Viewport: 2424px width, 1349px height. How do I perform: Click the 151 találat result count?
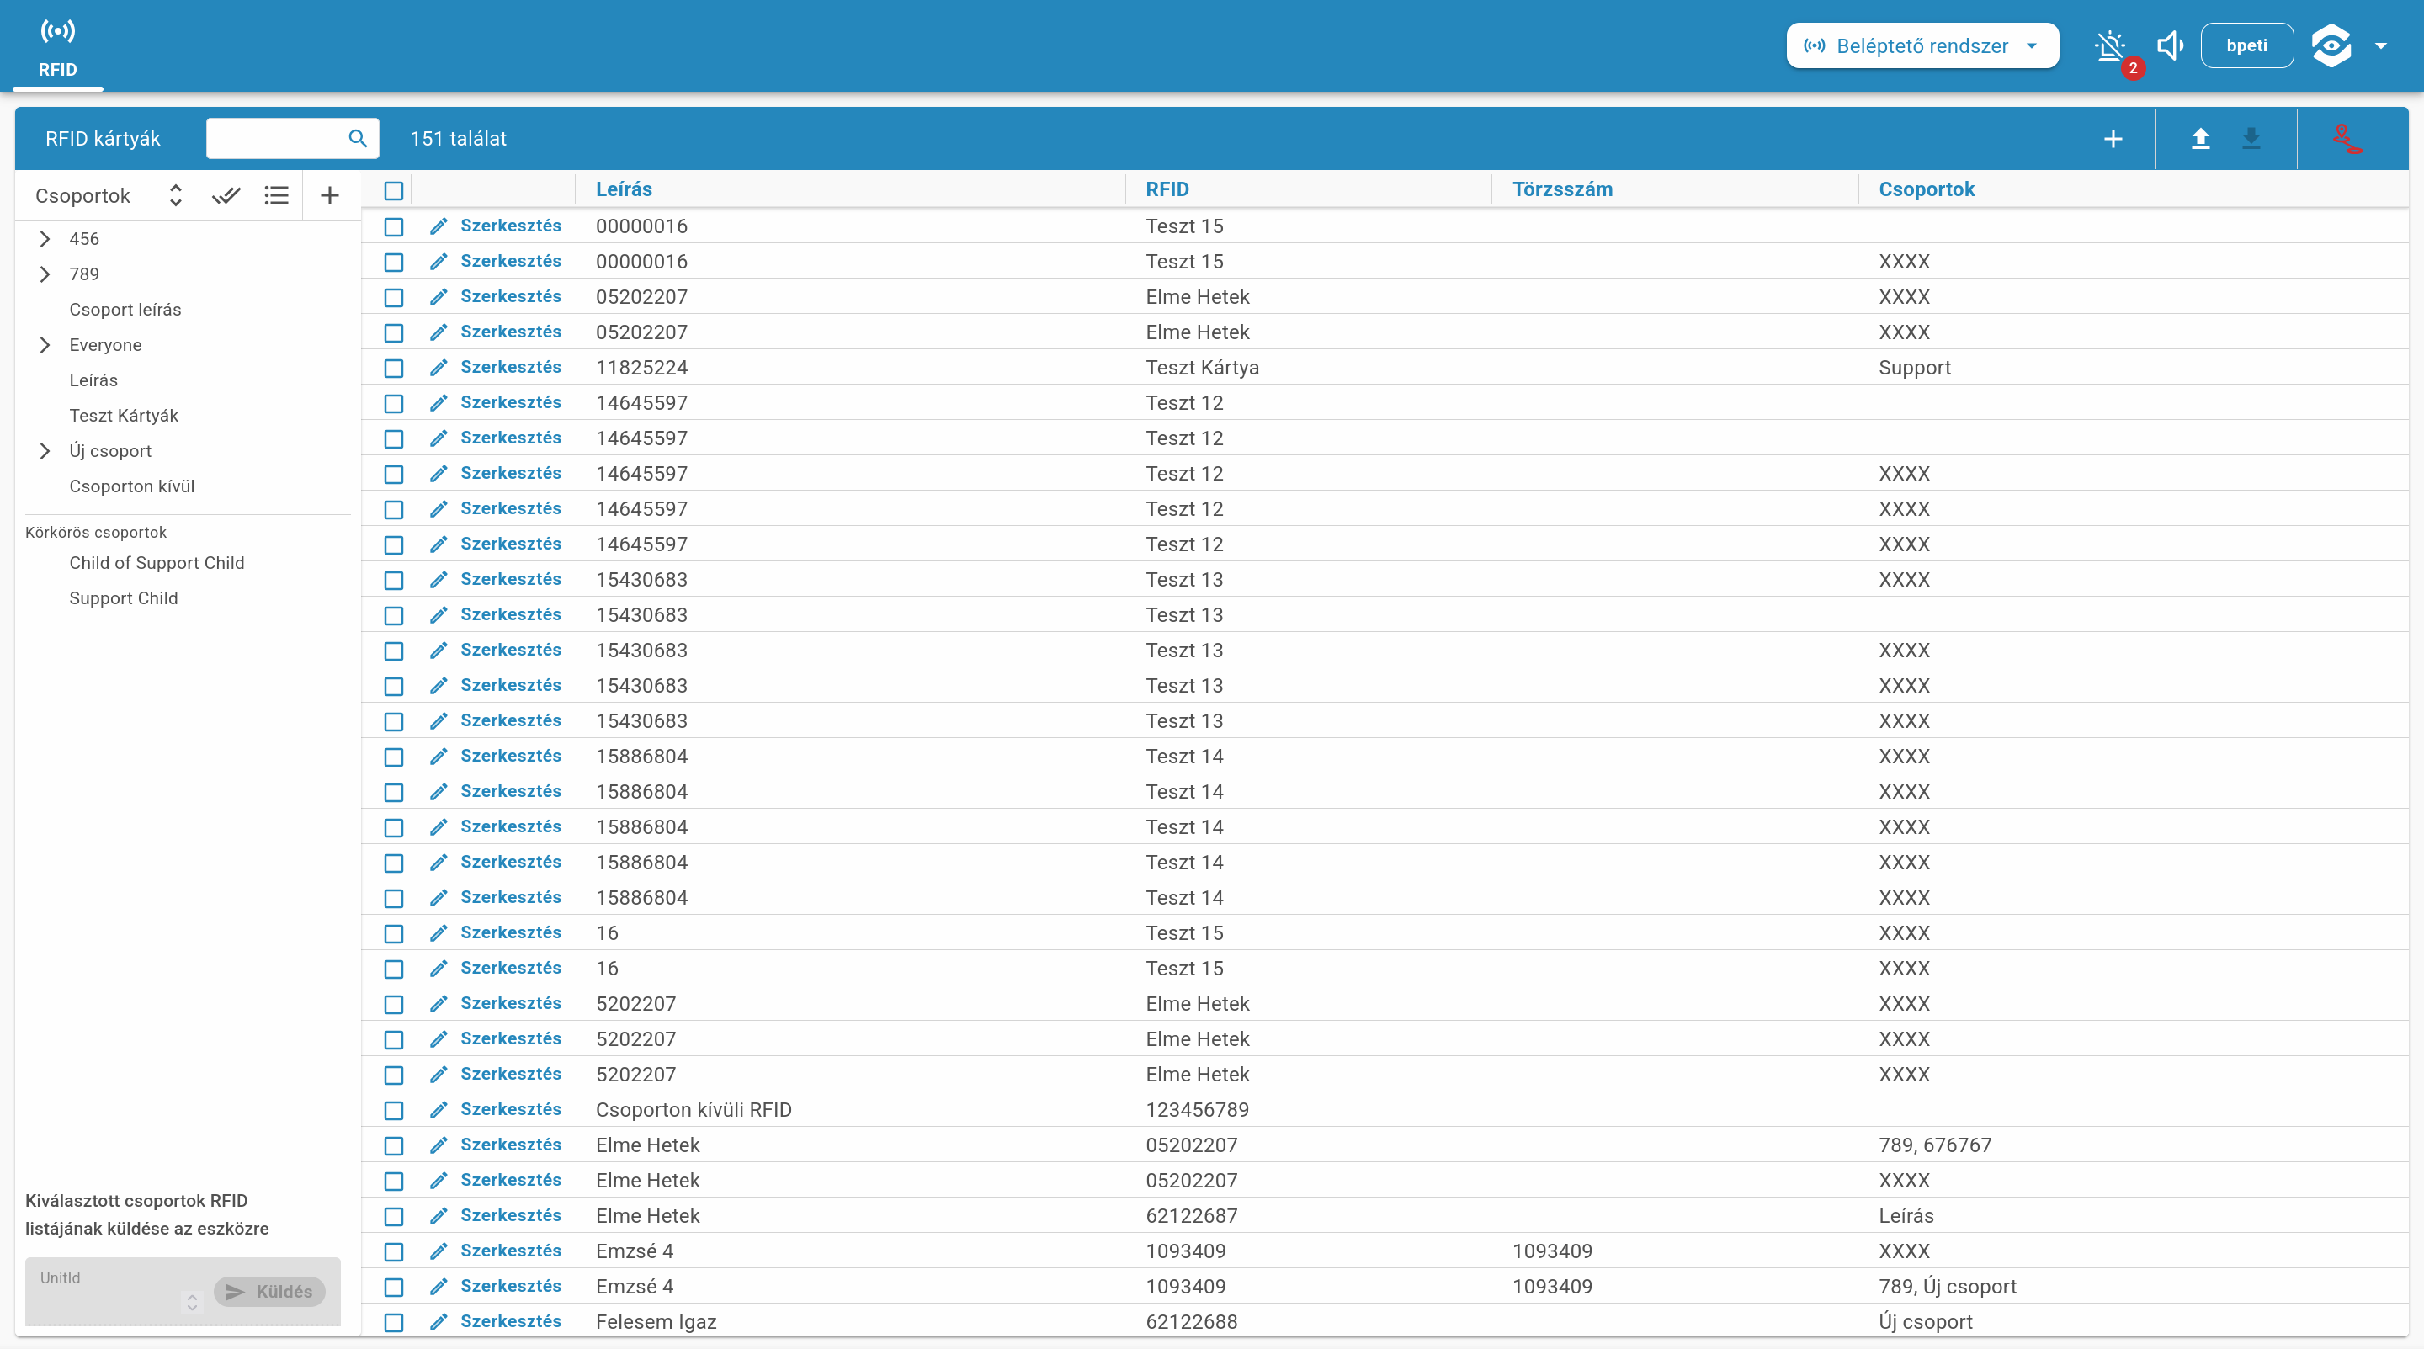tap(458, 139)
